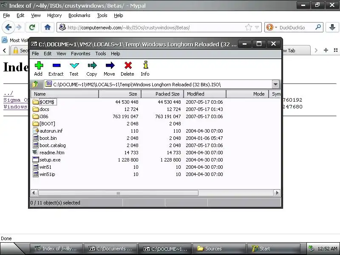Open the View menu in 7-Zip

pyautogui.click(x=61, y=54)
